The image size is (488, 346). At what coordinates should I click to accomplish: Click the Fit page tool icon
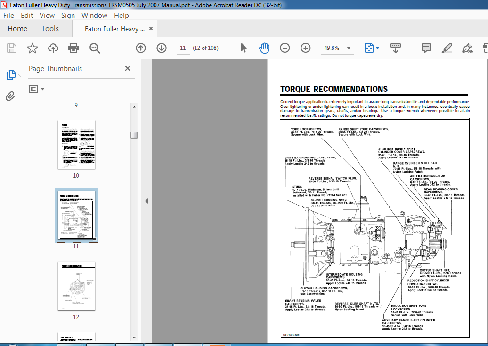369,48
